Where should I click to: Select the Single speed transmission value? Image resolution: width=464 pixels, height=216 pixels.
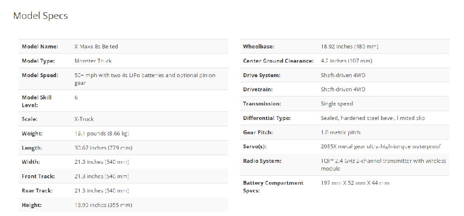337,104
